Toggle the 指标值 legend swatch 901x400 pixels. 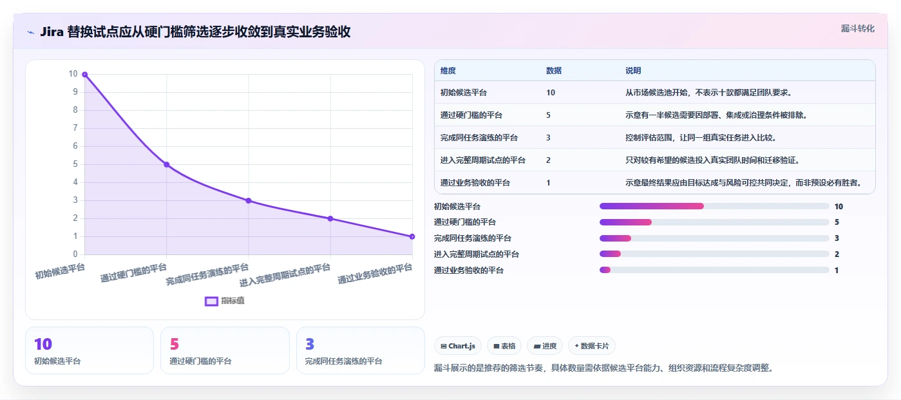click(211, 301)
